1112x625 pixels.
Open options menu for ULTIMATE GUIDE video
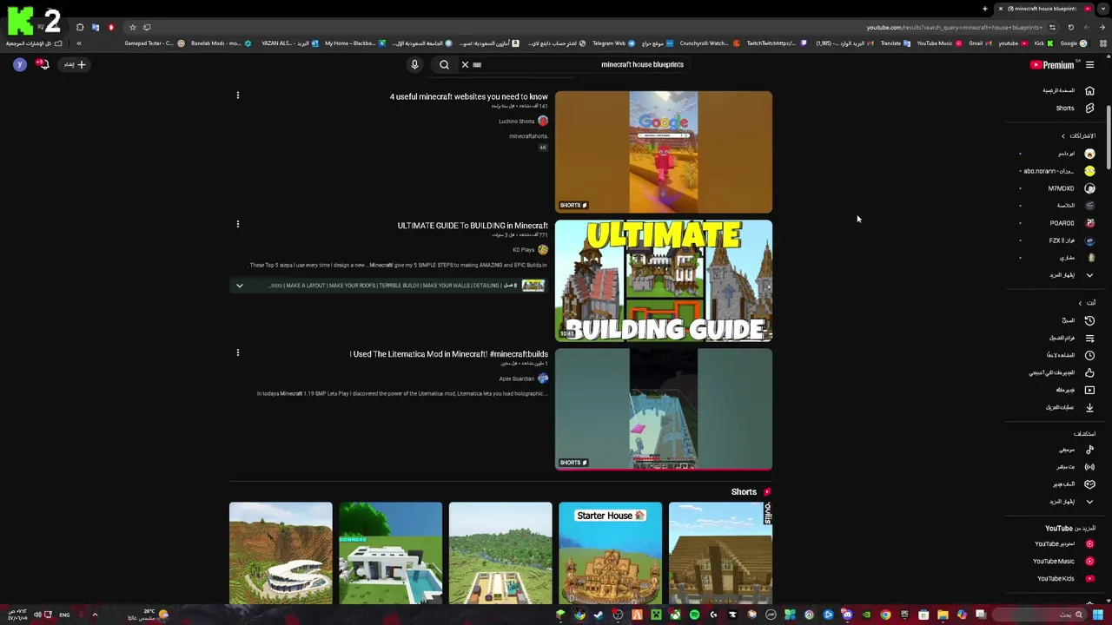coord(237,224)
